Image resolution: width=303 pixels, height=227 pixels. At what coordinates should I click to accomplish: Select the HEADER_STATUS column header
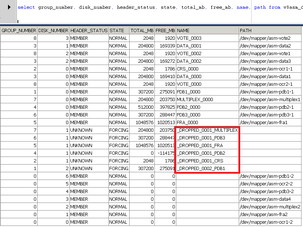pyautogui.click(x=89, y=30)
